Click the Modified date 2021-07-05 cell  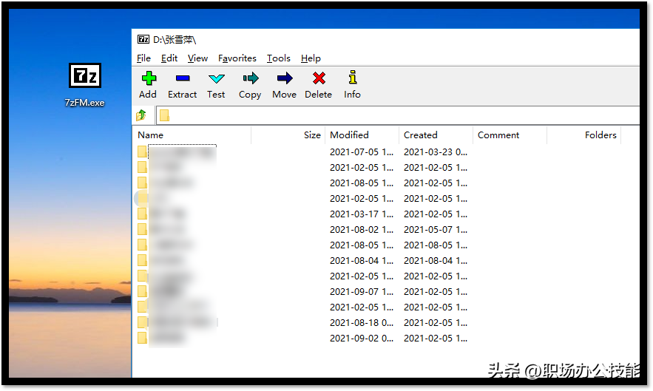coord(362,152)
